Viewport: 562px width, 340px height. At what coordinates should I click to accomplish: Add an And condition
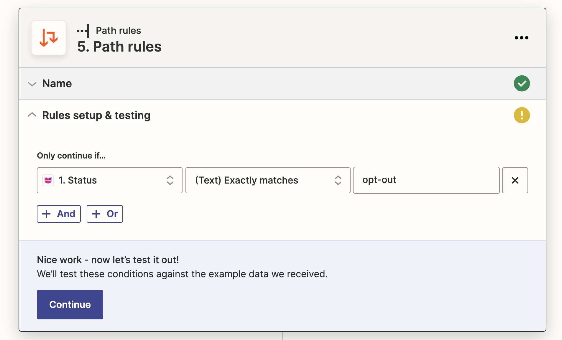point(59,214)
